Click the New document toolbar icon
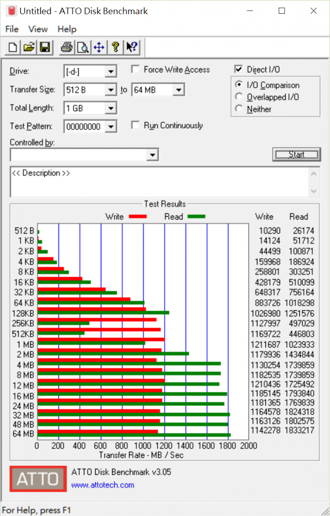The image size is (330, 516). (x=13, y=48)
